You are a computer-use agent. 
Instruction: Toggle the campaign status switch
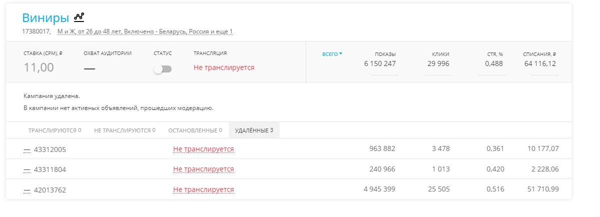pyautogui.click(x=163, y=69)
